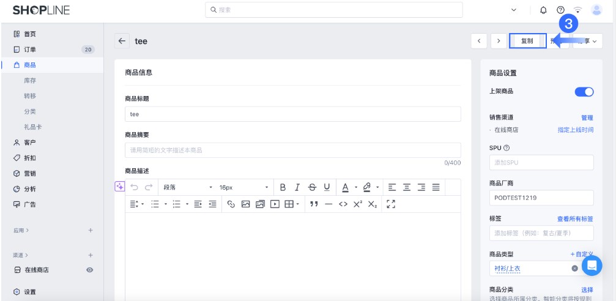Underline the selected text
This screenshot has width=616, height=301.
click(327, 187)
